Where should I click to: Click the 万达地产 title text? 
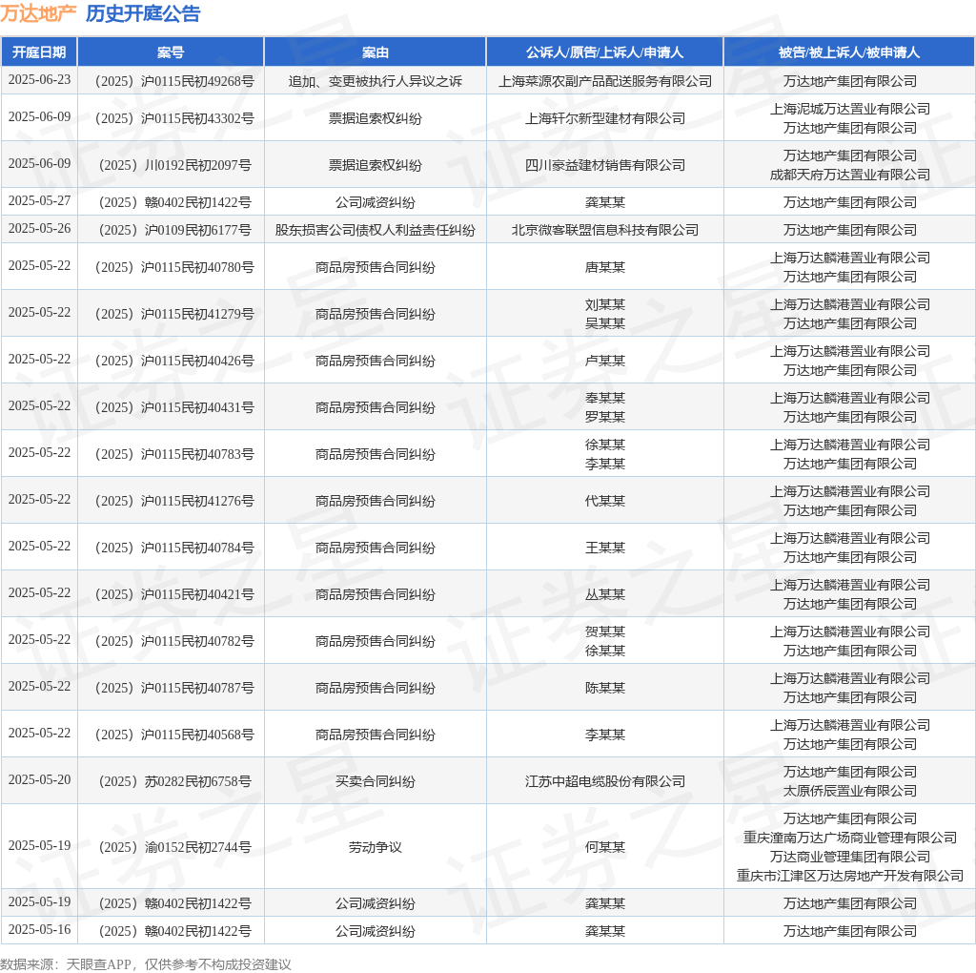click(x=38, y=13)
